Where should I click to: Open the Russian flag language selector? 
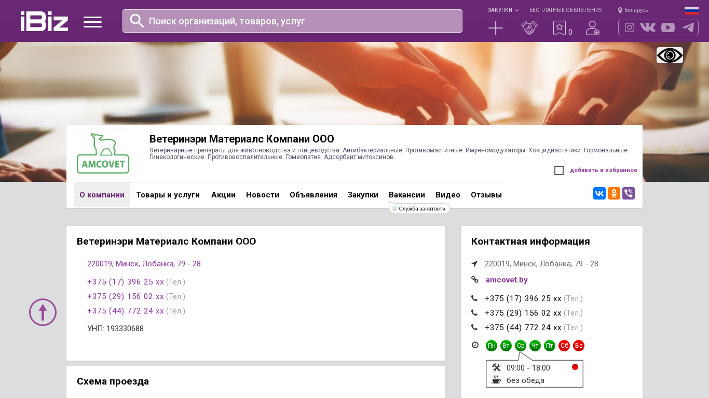[691, 10]
